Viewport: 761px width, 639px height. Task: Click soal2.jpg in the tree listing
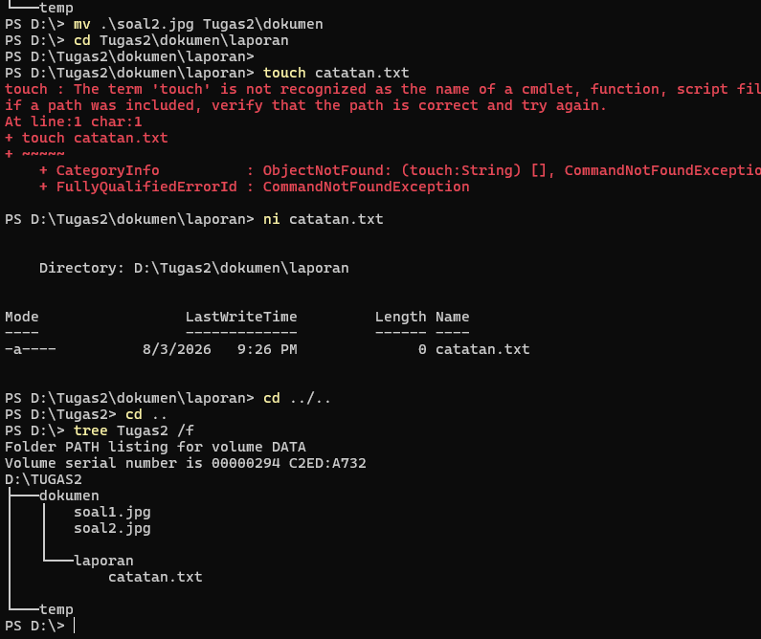coord(112,528)
